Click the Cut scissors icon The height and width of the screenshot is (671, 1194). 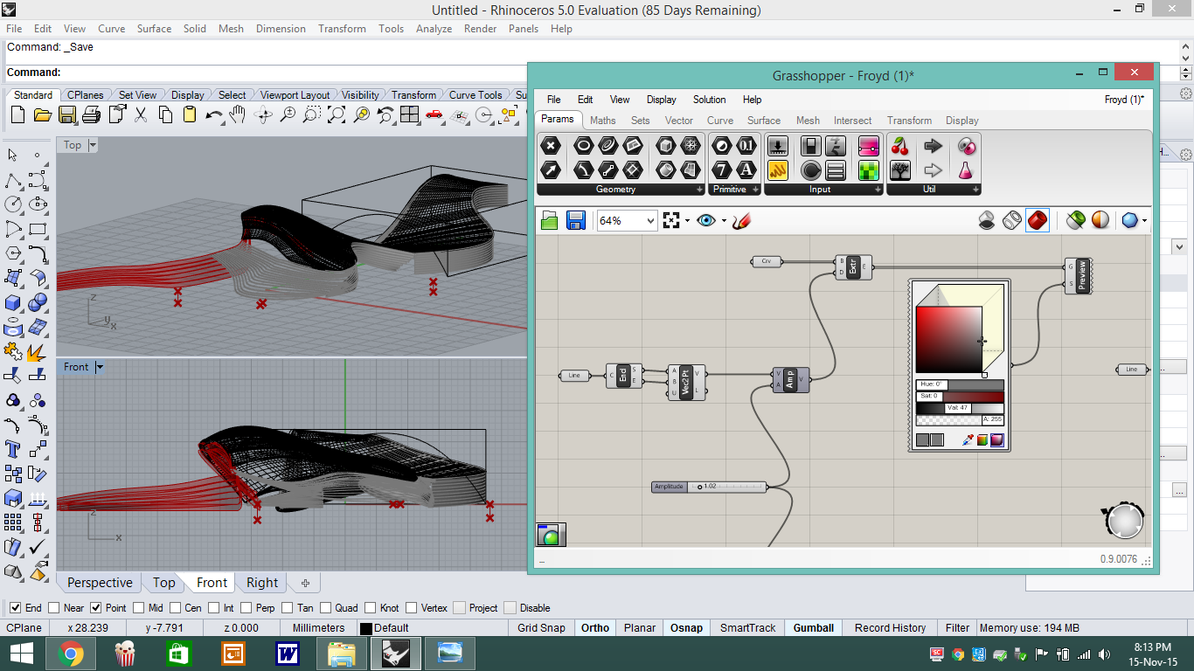coord(141,115)
